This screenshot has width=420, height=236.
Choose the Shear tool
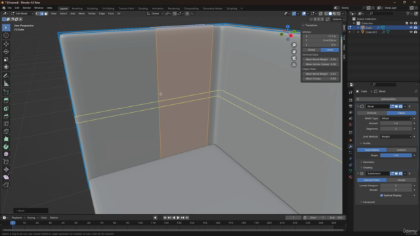tap(6, 177)
